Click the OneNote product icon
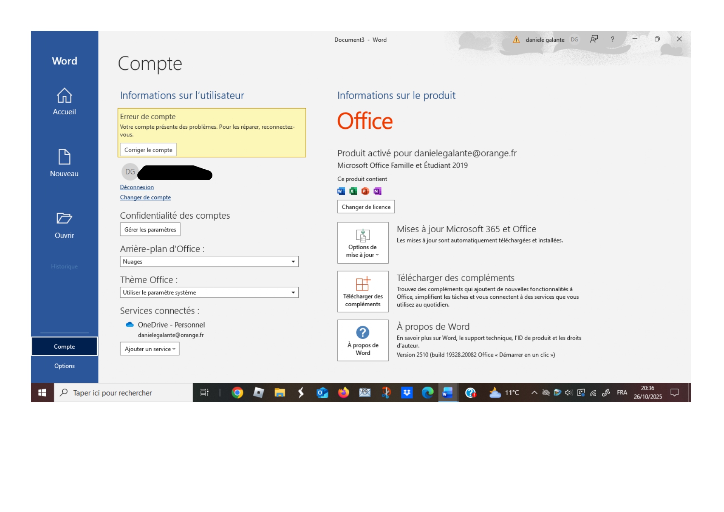Image resolution: width=724 pixels, height=512 pixels. pos(377,191)
